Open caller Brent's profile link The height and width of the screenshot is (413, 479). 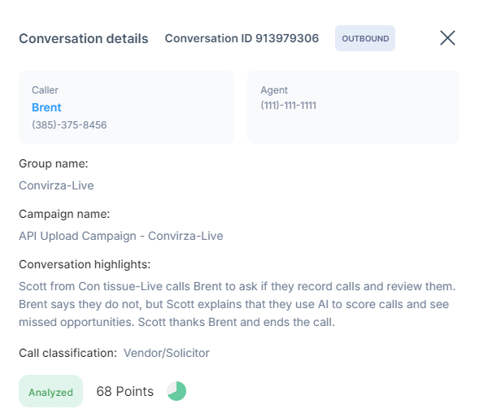(46, 107)
